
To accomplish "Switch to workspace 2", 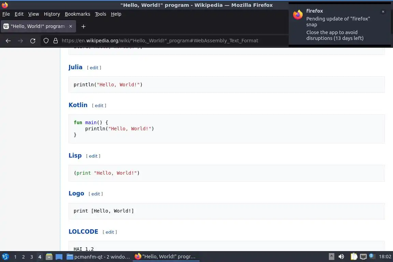I will pyautogui.click(x=23, y=257).
